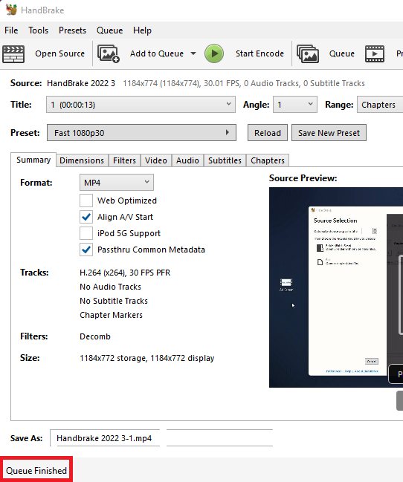The width and height of the screenshot is (403, 482).
Task: Click the Open Source clapperboard icon
Action: click(x=13, y=53)
